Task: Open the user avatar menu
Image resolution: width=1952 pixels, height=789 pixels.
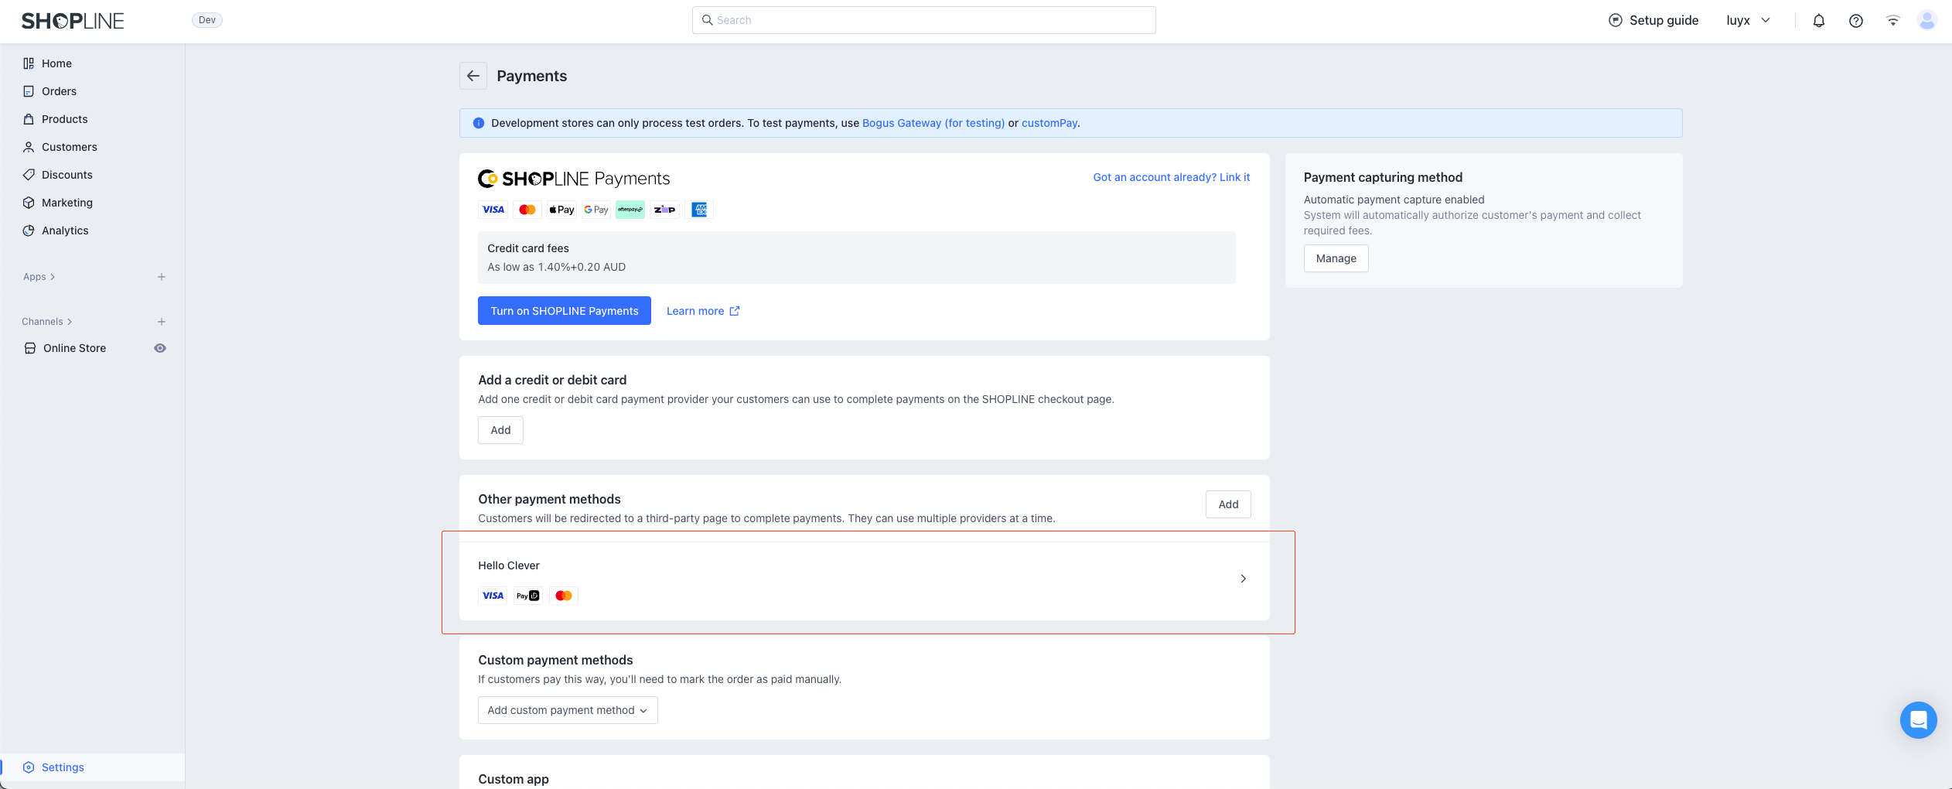Action: pyautogui.click(x=1926, y=21)
